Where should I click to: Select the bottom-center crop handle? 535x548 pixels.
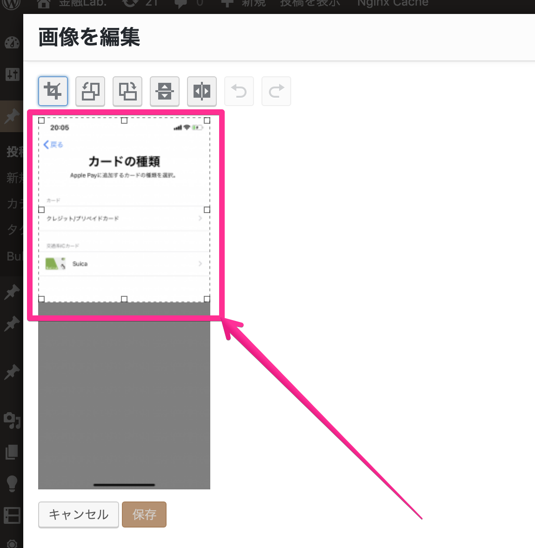(124, 299)
